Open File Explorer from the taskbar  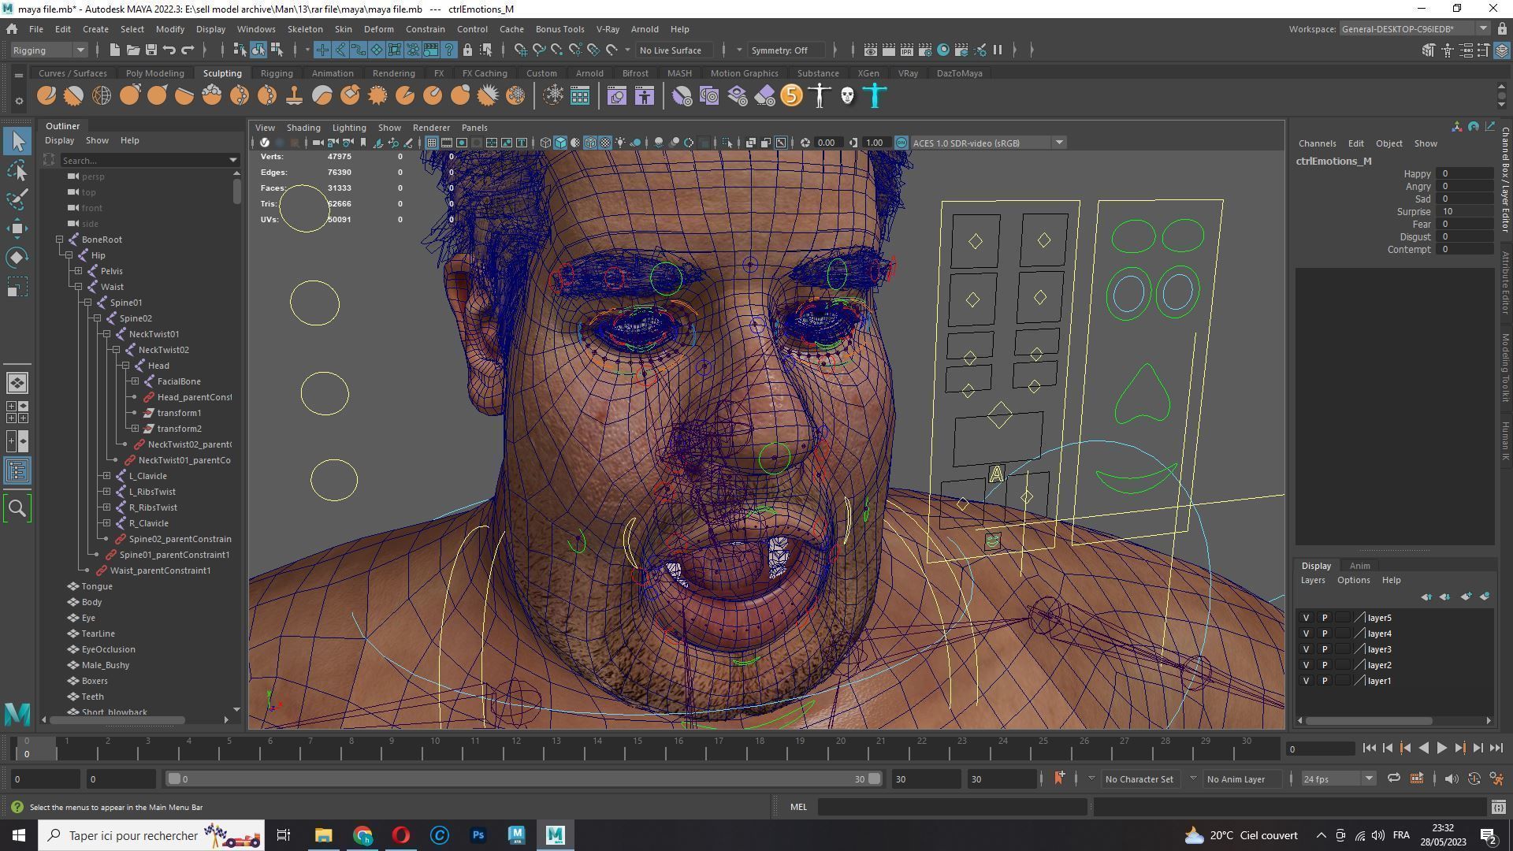[324, 835]
